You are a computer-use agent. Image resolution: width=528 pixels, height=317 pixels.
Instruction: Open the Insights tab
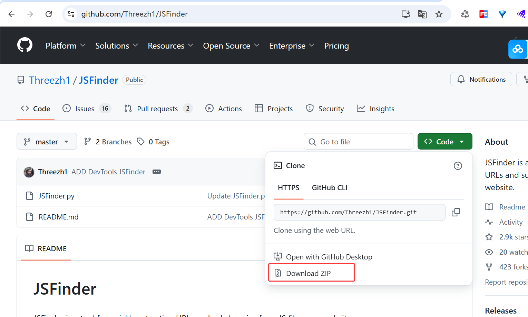tap(375, 109)
